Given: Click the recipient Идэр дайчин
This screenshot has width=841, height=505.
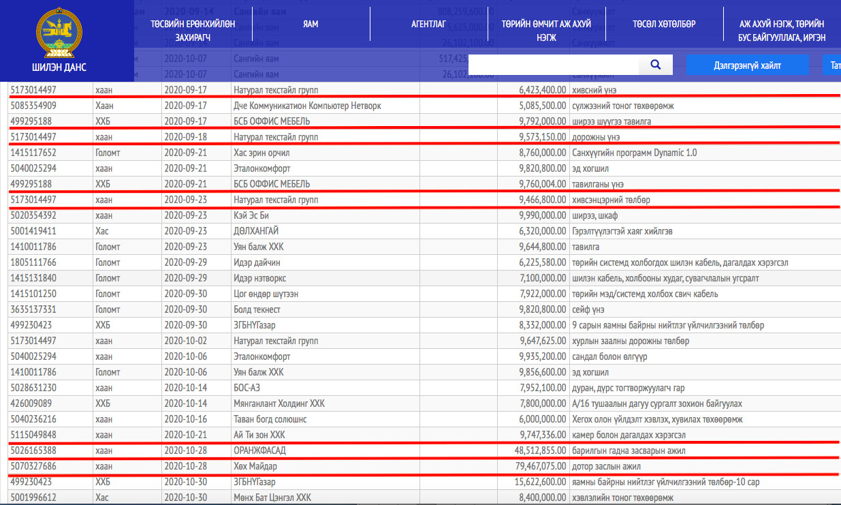Looking at the screenshot, I should pyautogui.click(x=257, y=262).
